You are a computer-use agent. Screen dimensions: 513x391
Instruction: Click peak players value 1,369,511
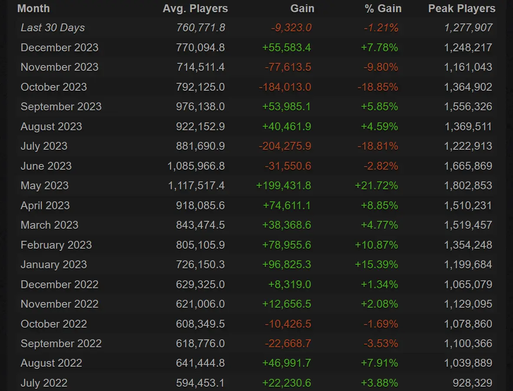[468, 127]
